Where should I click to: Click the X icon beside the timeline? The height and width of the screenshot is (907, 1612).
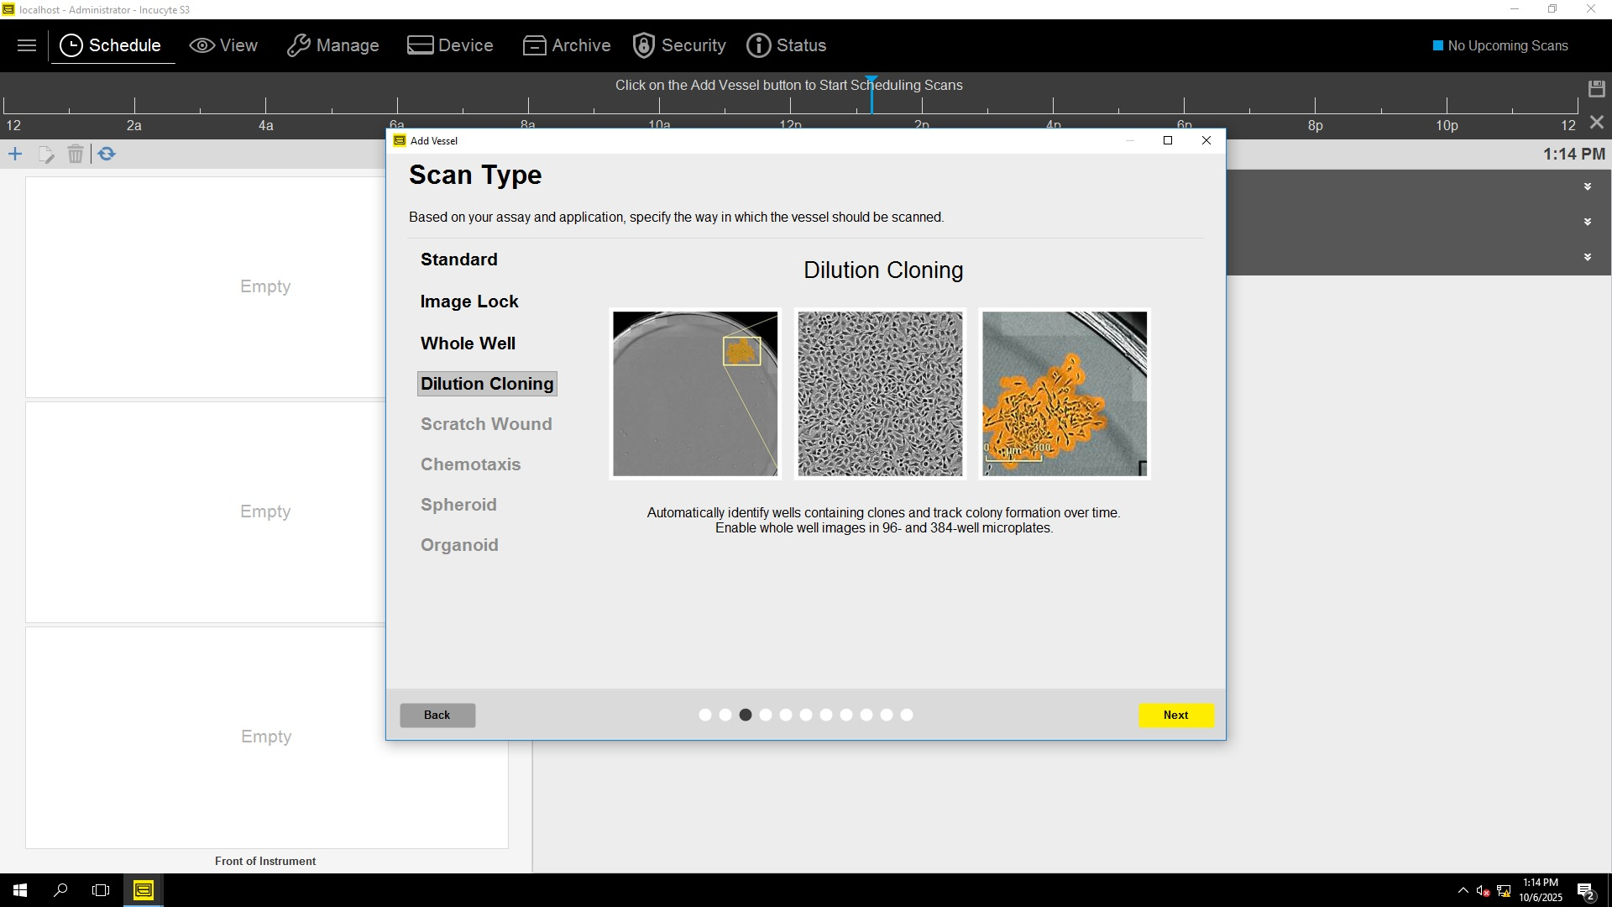click(1596, 123)
